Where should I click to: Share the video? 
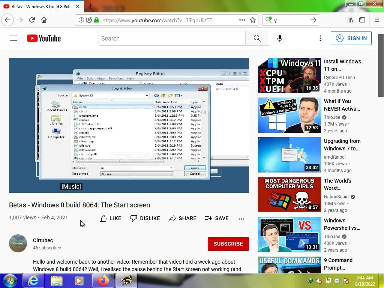pyautogui.click(x=183, y=219)
